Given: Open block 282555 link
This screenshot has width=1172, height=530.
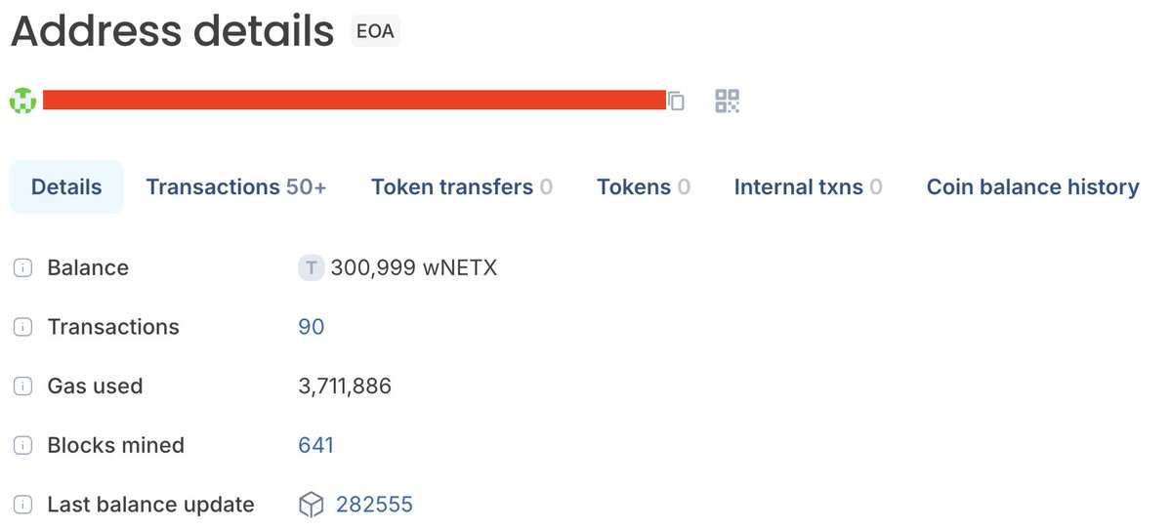Looking at the screenshot, I should pyautogui.click(x=374, y=505).
